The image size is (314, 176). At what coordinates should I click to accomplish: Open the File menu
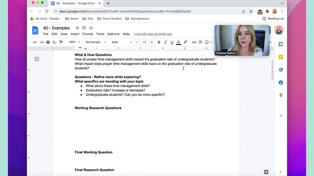46,34
